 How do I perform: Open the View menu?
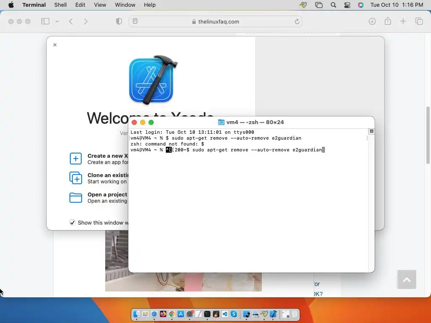(100, 5)
